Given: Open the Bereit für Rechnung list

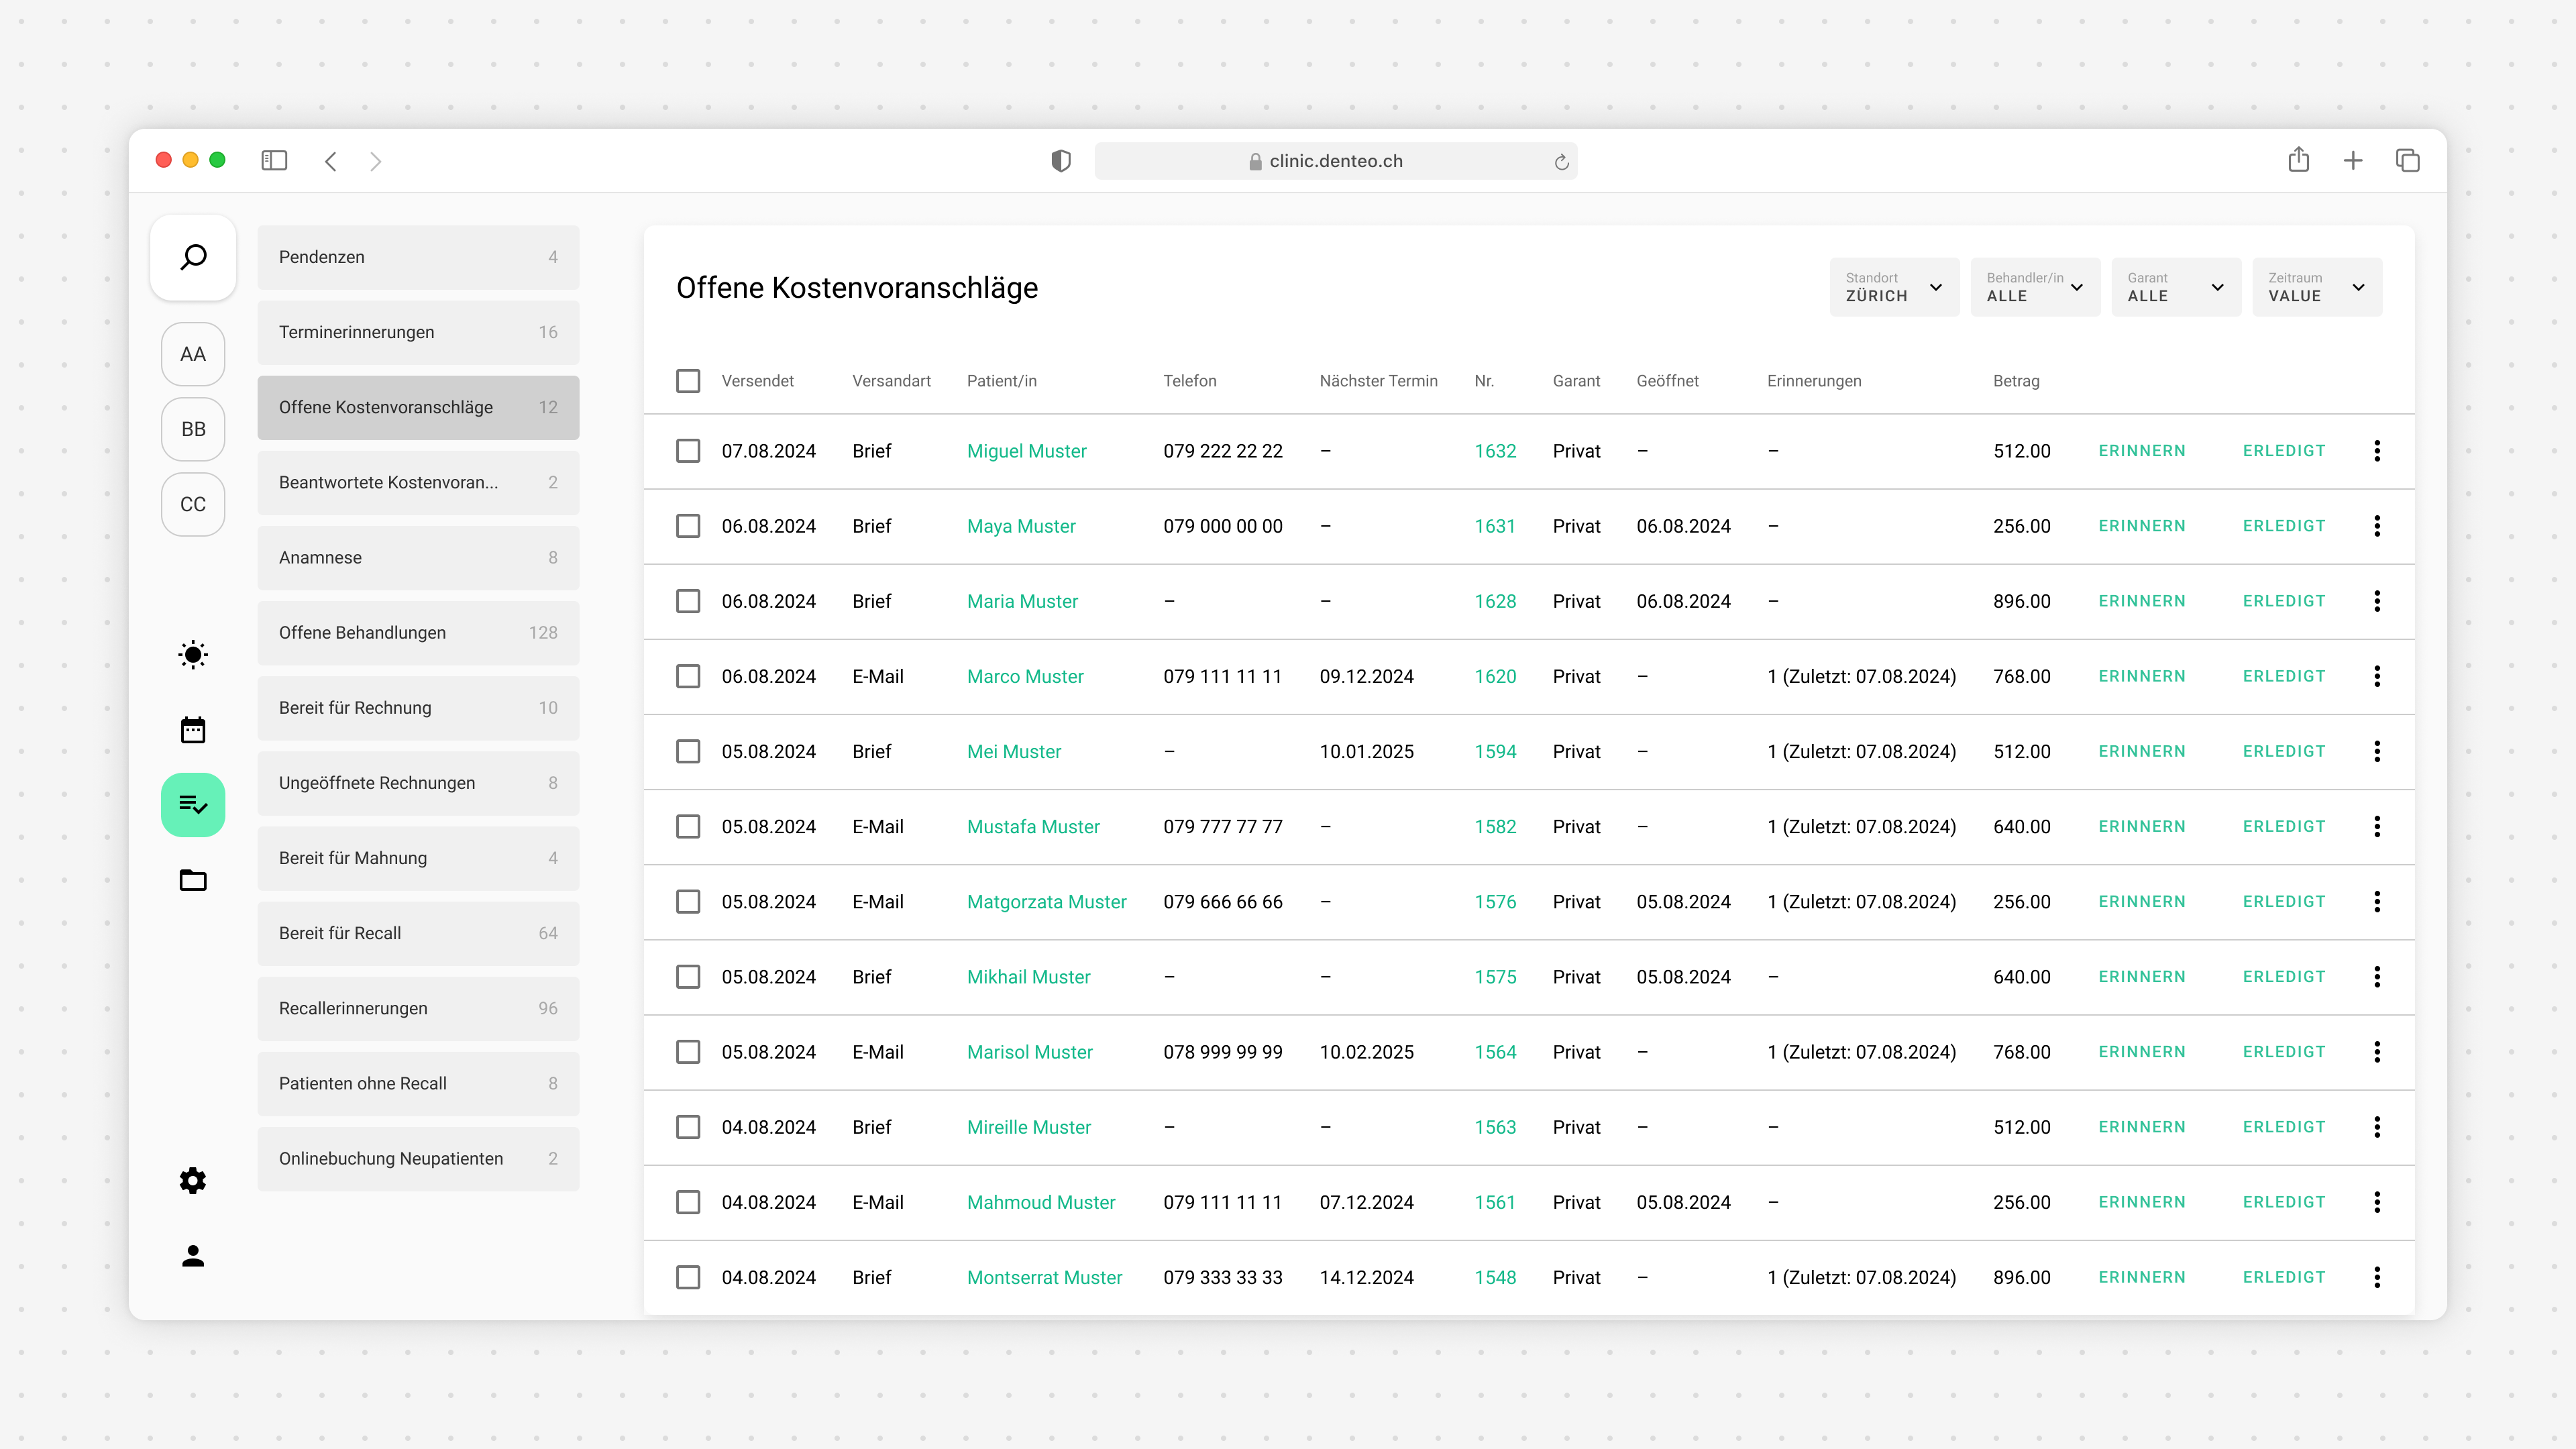Looking at the screenshot, I should click(418, 708).
